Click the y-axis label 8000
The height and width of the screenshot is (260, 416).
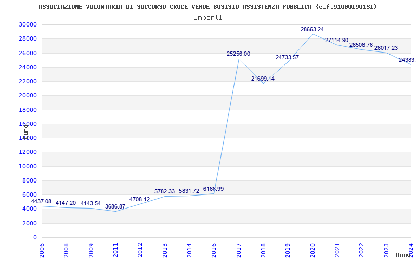30,180
